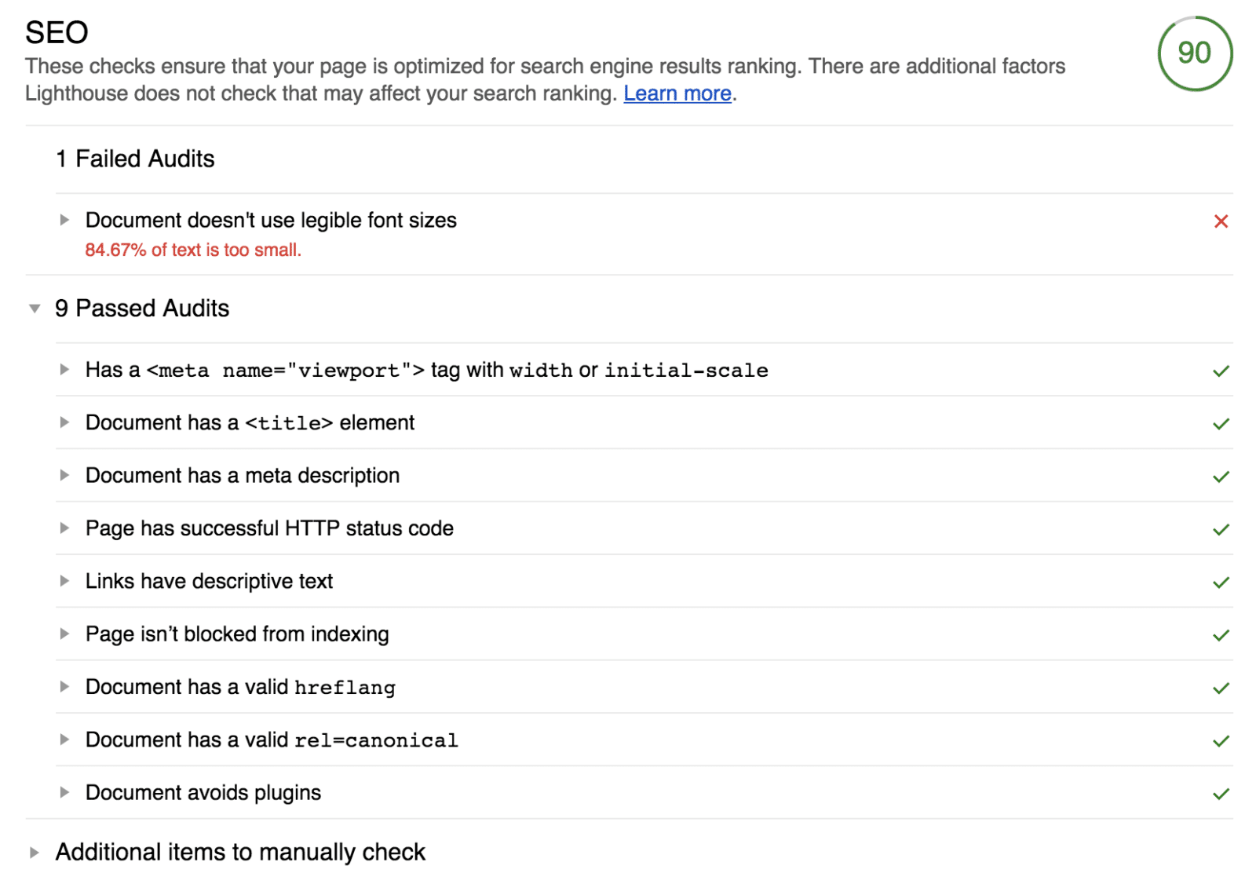The image size is (1256, 873).
Task: Click the 1 Failed Audits heading
Action: click(x=135, y=159)
